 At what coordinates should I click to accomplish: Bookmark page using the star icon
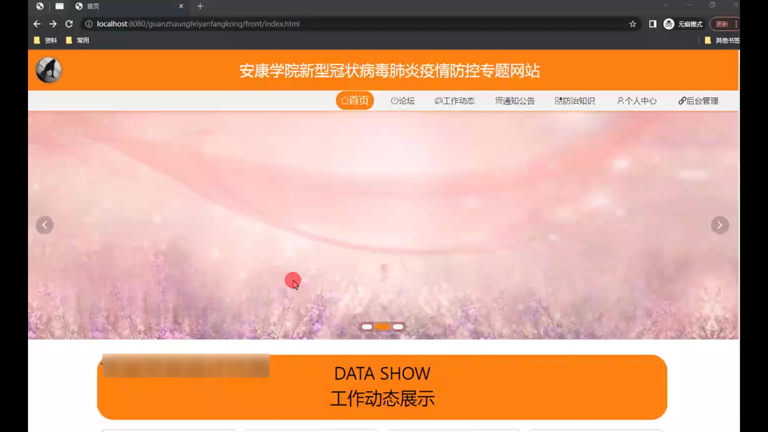(632, 24)
